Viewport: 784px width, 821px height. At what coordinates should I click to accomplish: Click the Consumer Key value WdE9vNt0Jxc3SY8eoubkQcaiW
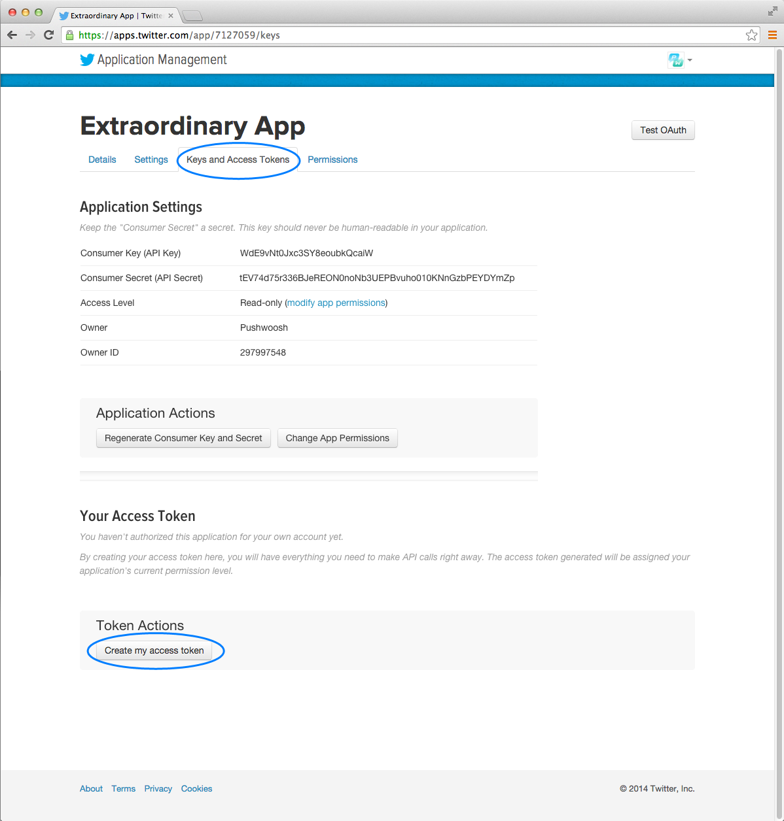pyautogui.click(x=306, y=253)
